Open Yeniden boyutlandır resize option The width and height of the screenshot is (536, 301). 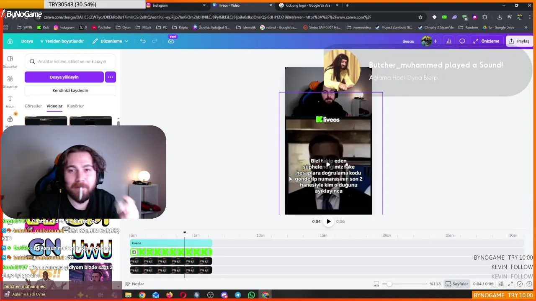pos(62,41)
